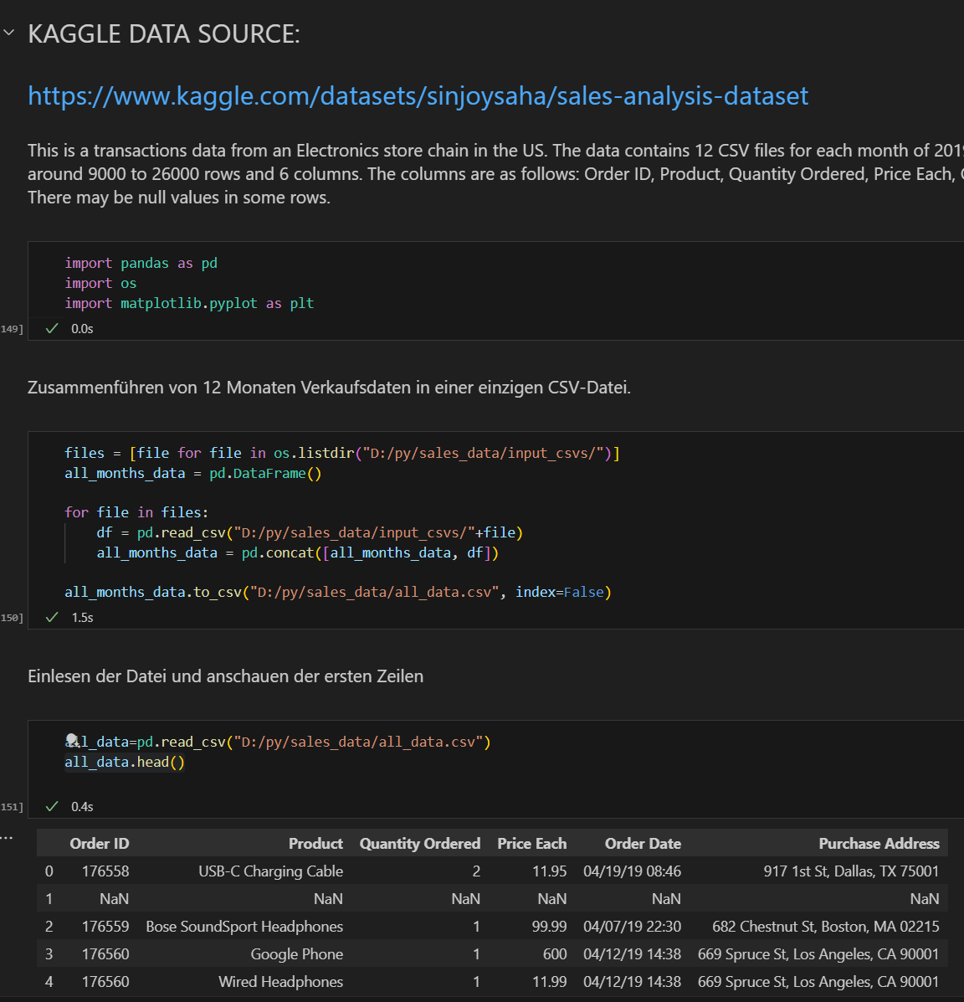
Task: Click the 'Price Each' column header
Action: [531, 844]
